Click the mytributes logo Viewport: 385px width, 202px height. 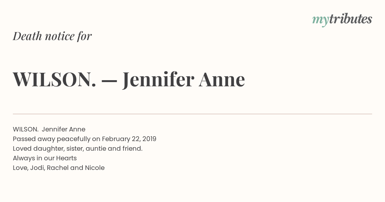point(342,20)
